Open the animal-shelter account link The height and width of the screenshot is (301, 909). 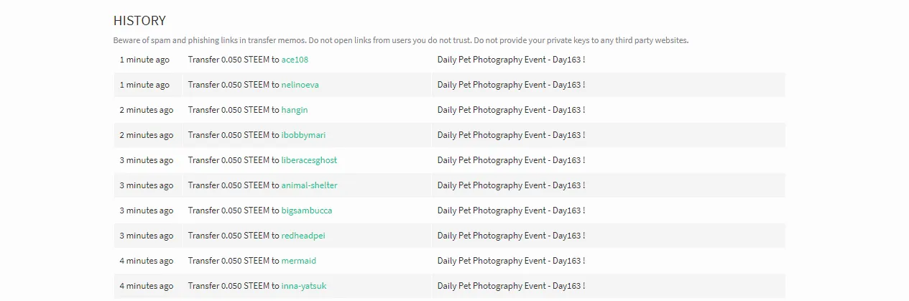click(x=309, y=185)
